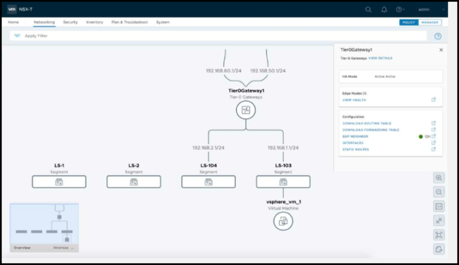Go to the Home tab
The width and height of the screenshot is (459, 265).
[x=13, y=22]
